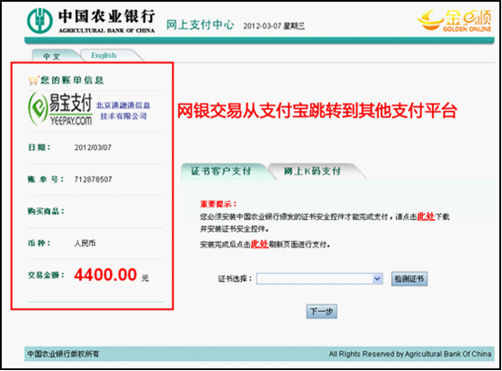The width and height of the screenshot is (502, 371).
Task: Switch to the English language tab
Action: pyautogui.click(x=104, y=55)
